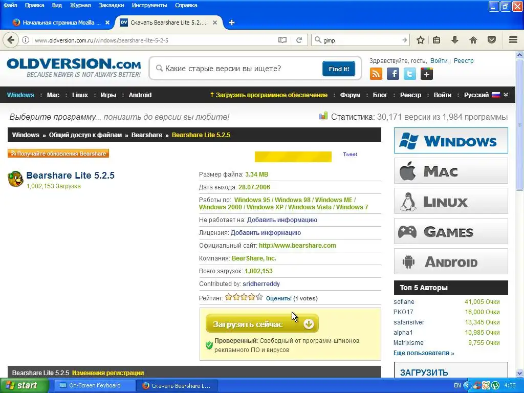Select the Android sidebar banner
This screenshot has height=393, width=524.
[451, 261]
